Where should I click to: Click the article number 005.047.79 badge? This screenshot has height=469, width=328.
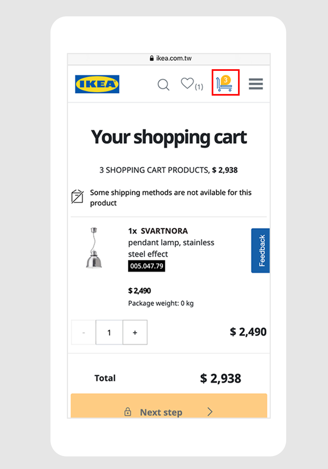click(x=147, y=266)
